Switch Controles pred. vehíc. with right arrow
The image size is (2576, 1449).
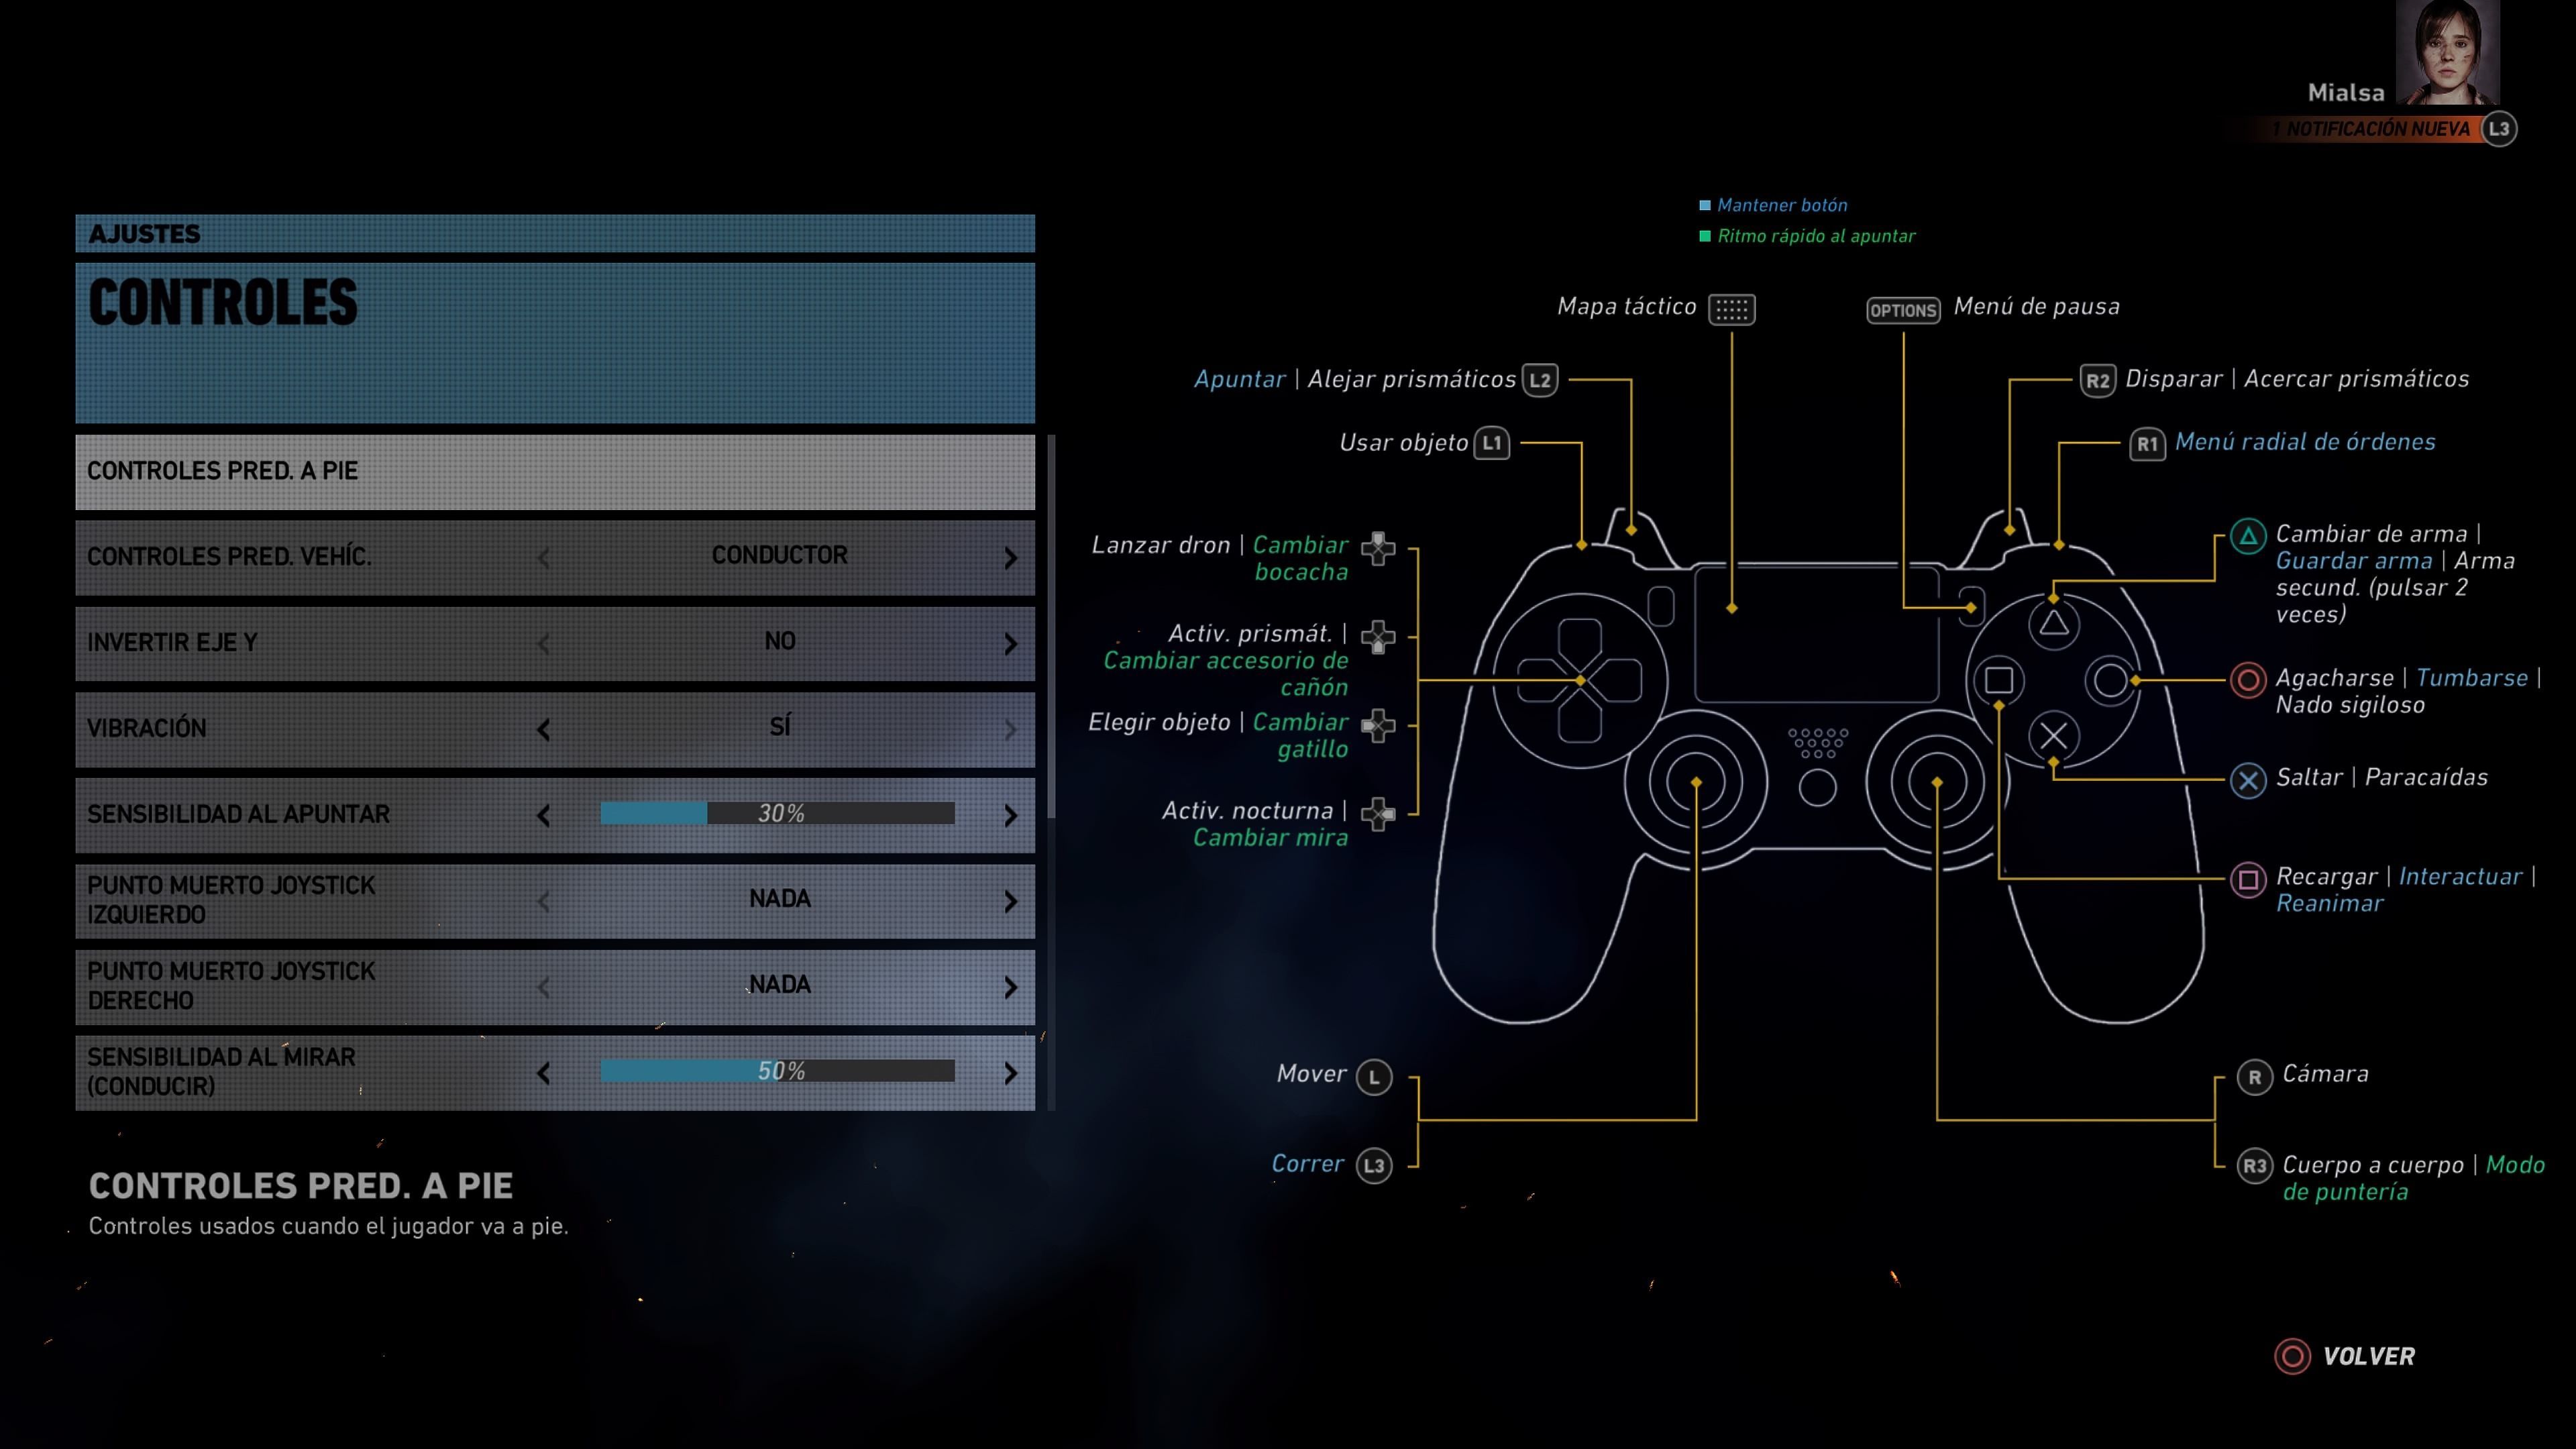coord(1010,558)
